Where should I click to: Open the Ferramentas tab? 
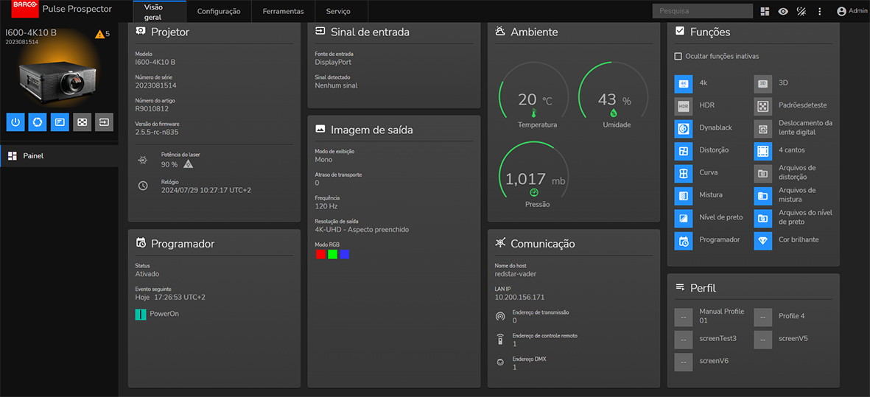(283, 12)
